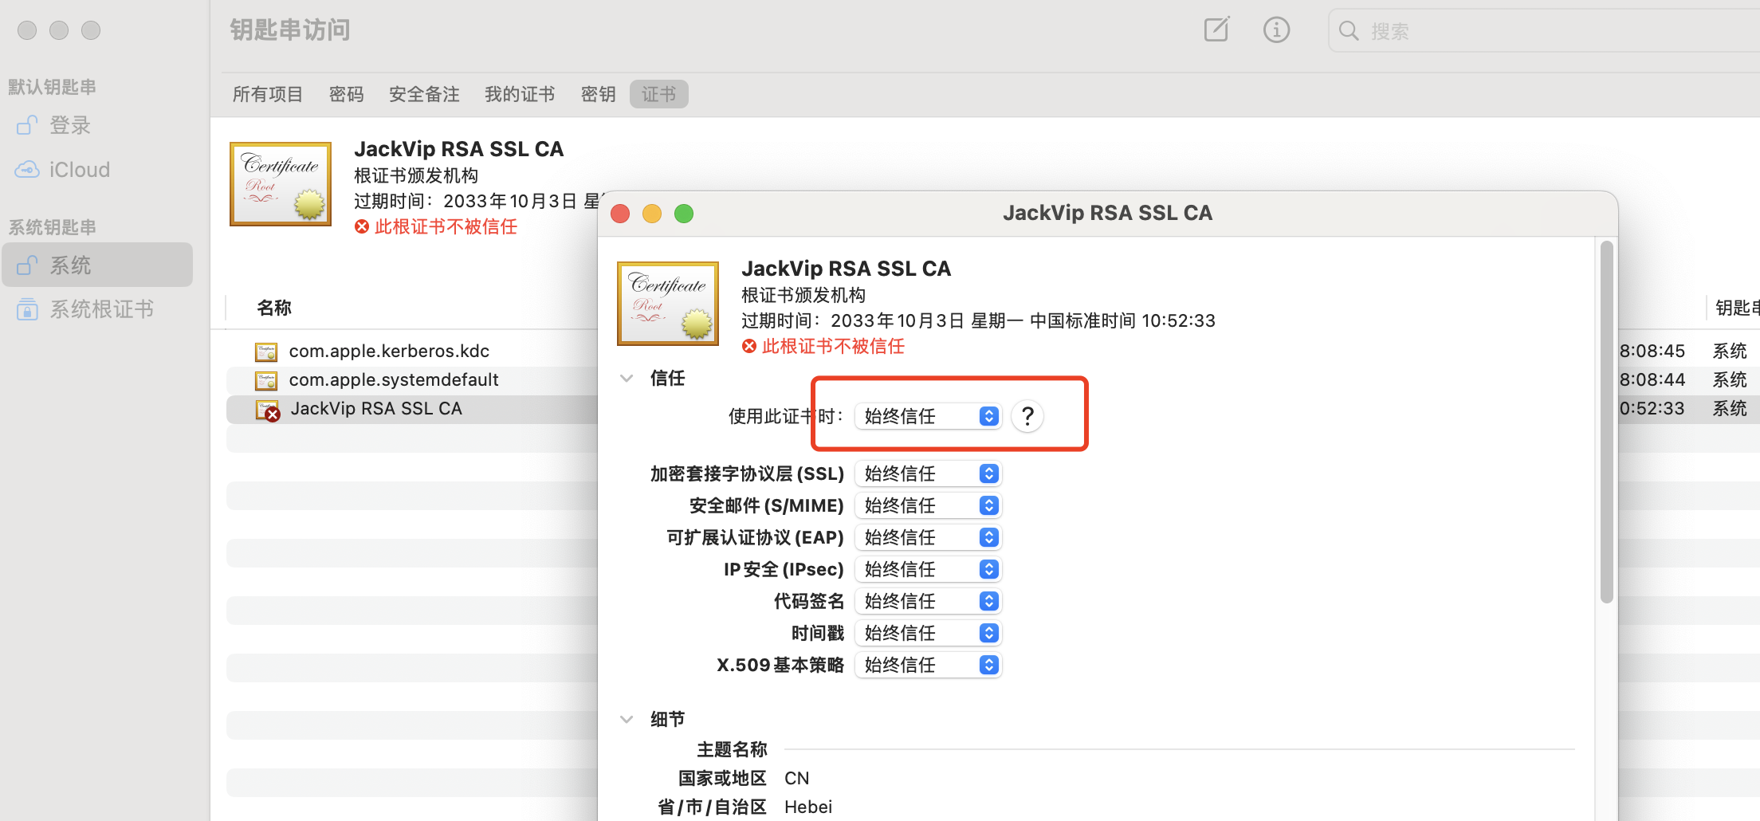Click the red untrusted certificate badge icon
1760x821 pixels.
pyautogui.click(x=748, y=346)
